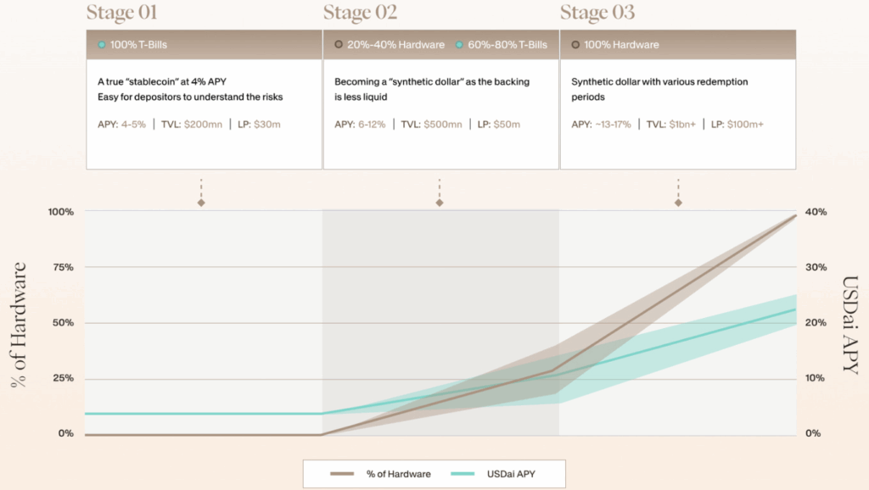Click the brown line icon in the legend
Screen dimensions: 869x490
(x=342, y=474)
